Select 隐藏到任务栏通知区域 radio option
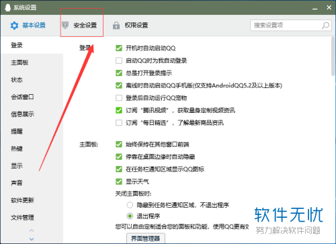Image resolution: width=336 pixels, height=244 pixels. tap(130, 205)
